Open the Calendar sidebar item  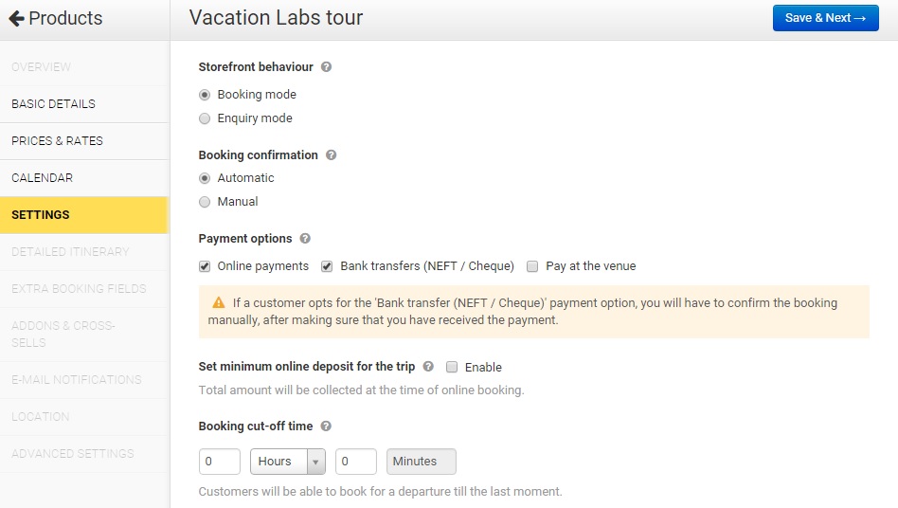pyautogui.click(x=42, y=178)
